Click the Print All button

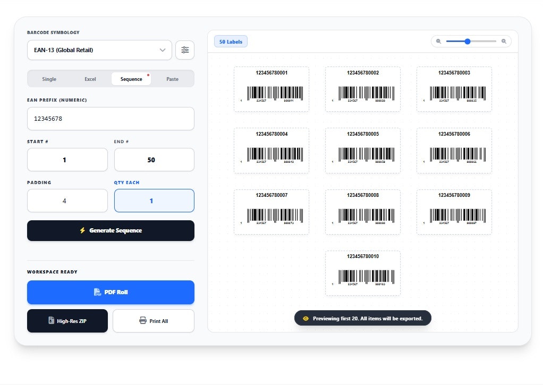[x=154, y=321]
